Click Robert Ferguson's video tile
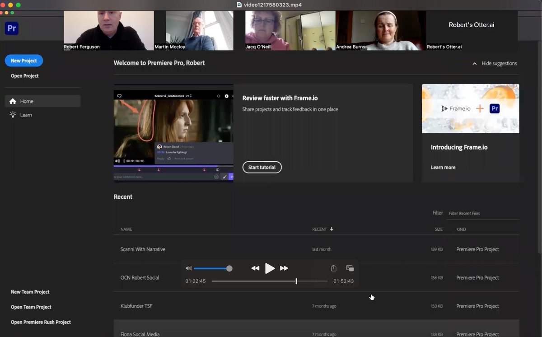 point(109,30)
